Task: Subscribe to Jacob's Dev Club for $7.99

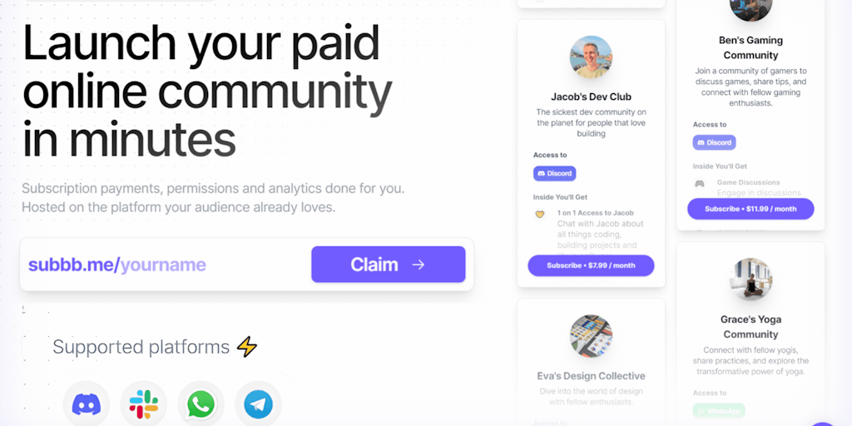Action: [x=591, y=265]
